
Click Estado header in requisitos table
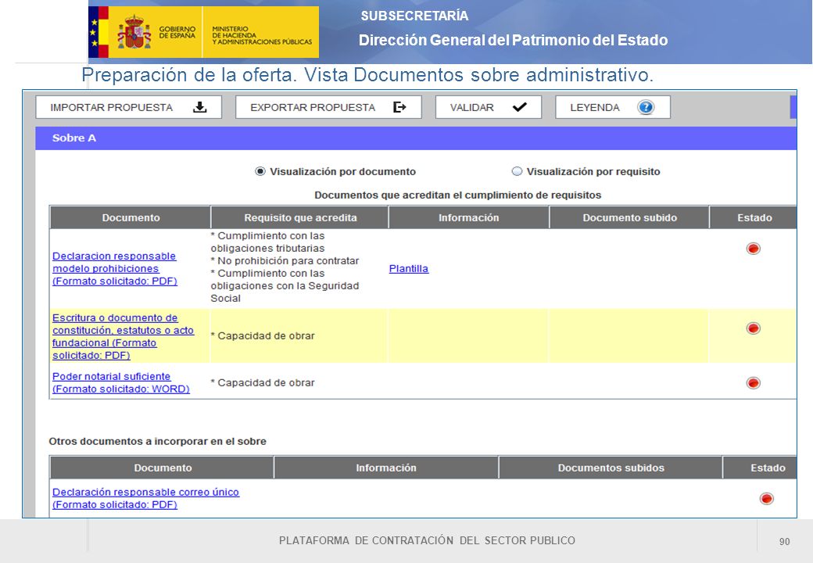(x=754, y=217)
